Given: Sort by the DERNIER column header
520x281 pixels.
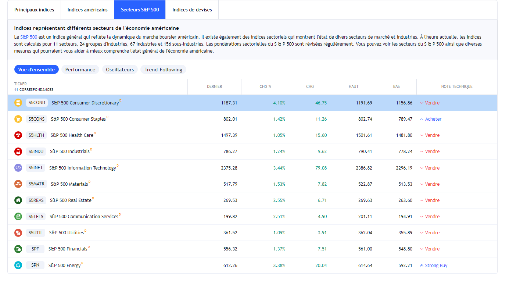Looking at the screenshot, I should [214, 86].
